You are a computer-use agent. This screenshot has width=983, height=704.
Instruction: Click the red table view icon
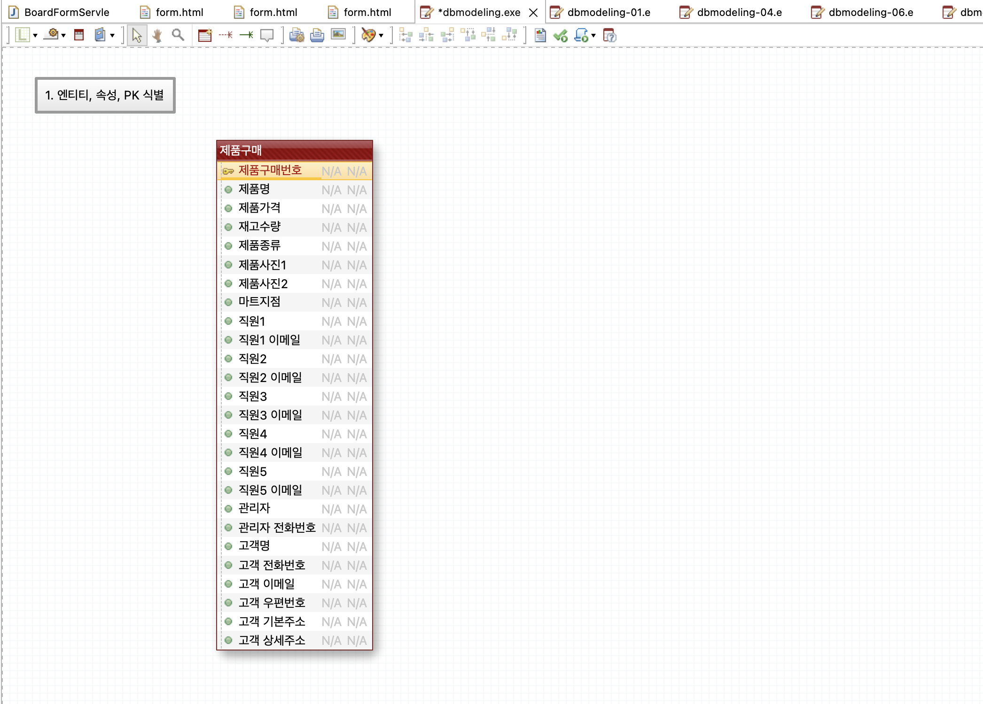[x=79, y=35]
